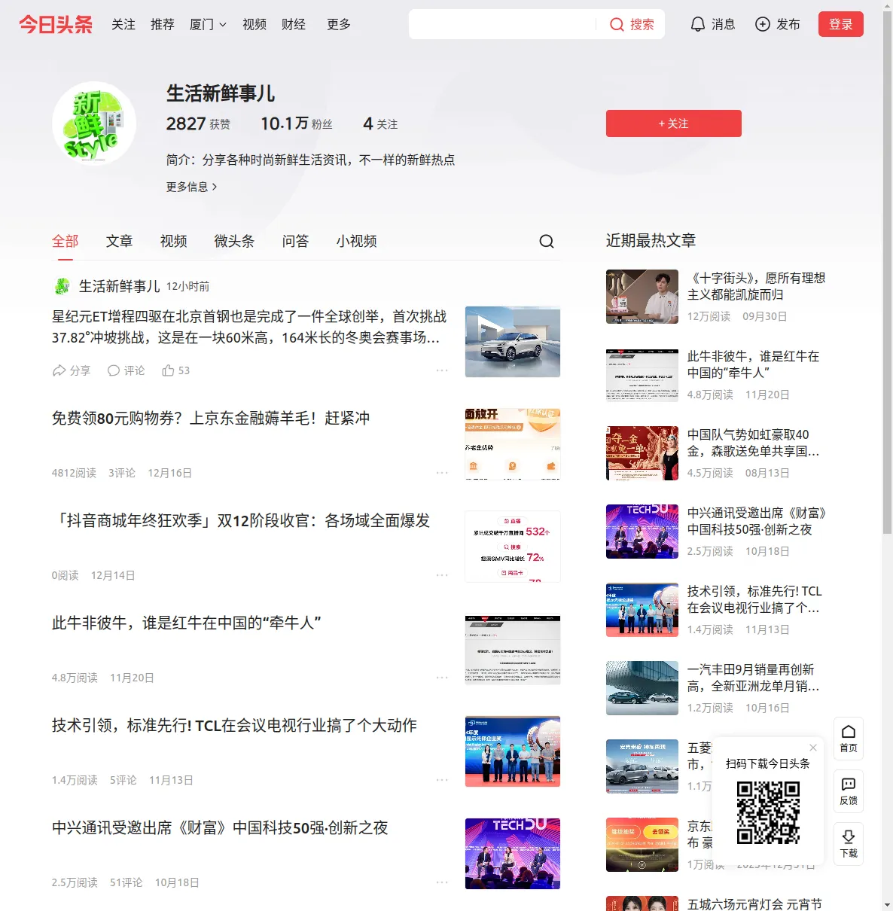Search within this author's posts
Viewport: 893px width, 911px height.
pos(547,241)
